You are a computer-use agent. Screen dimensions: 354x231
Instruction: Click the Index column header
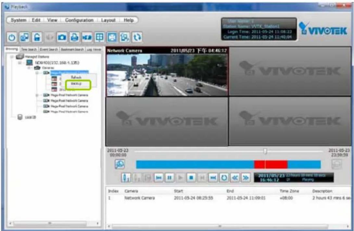click(113, 191)
